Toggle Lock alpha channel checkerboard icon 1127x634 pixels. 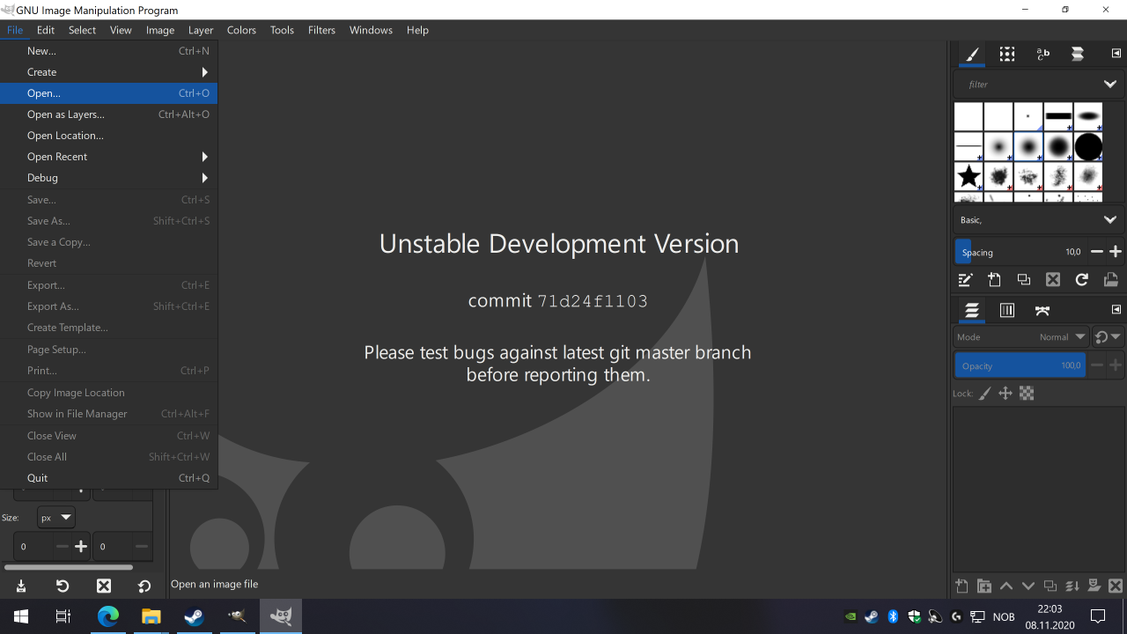click(1027, 394)
